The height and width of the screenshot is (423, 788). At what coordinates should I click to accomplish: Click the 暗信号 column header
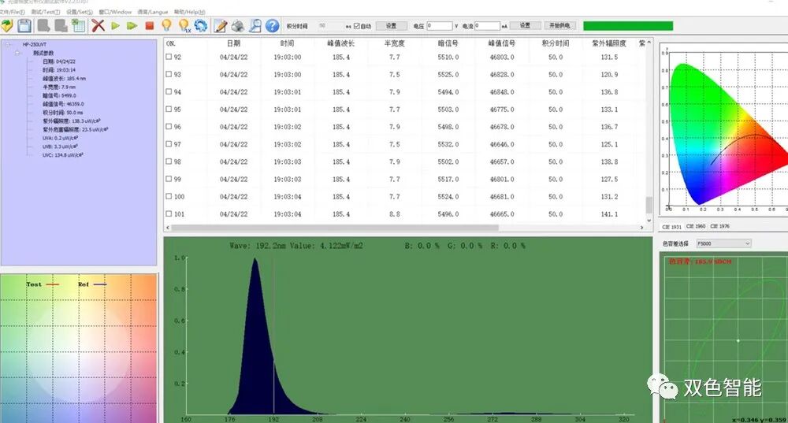coord(448,43)
